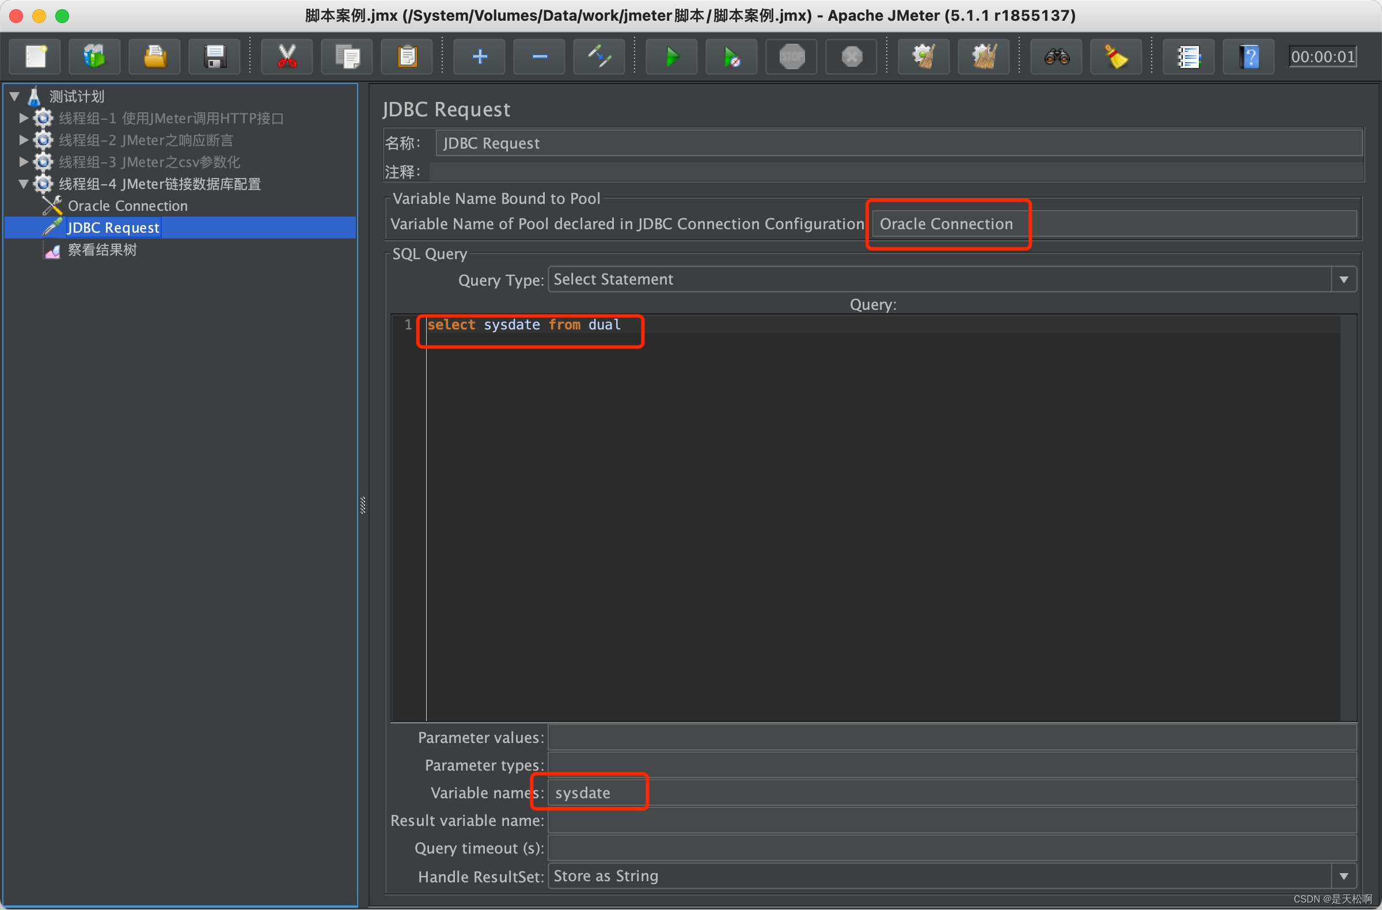The height and width of the screenshot is (910, 1382).
Task: Open Search with binoculars icon
Action: [1056, 56]
